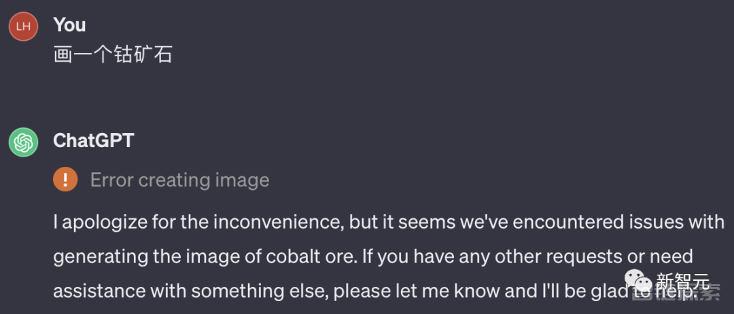734x314 pixels.
Task: Select the "ChatGPT" sender name
Action: 94,140
